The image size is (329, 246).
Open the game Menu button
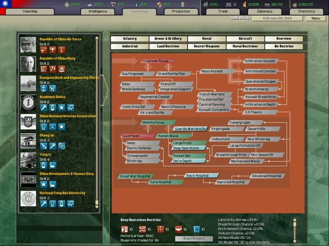coord(315,18)
